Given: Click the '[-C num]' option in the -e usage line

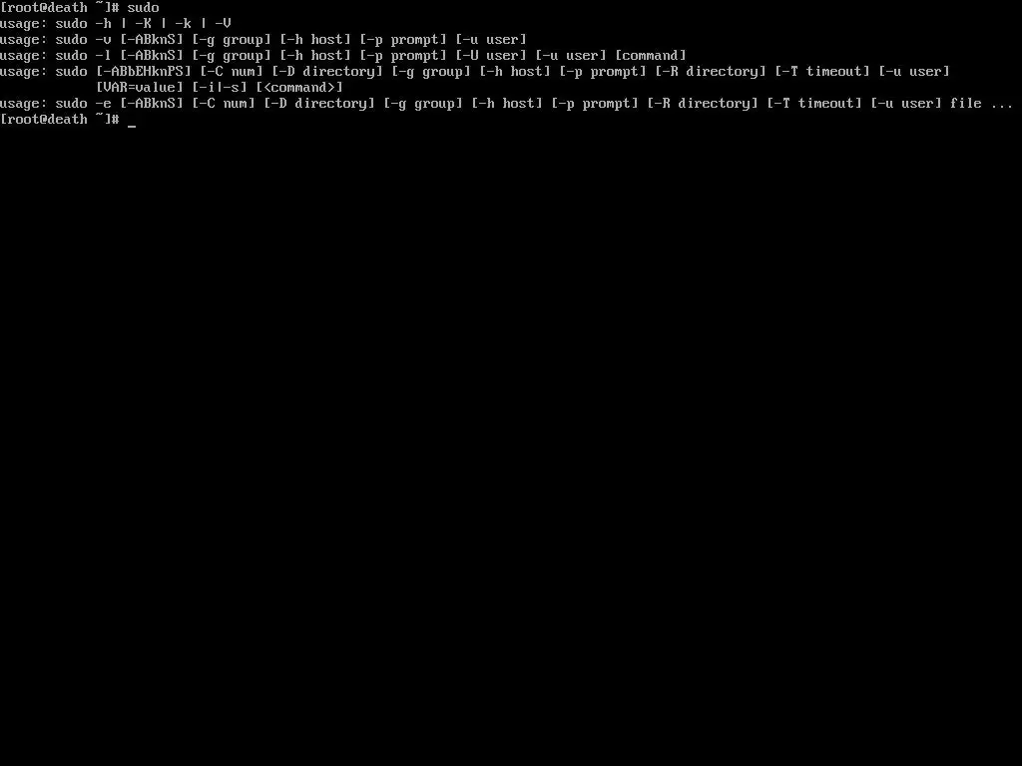Looking at the screenshot, I should coord(224,104).
